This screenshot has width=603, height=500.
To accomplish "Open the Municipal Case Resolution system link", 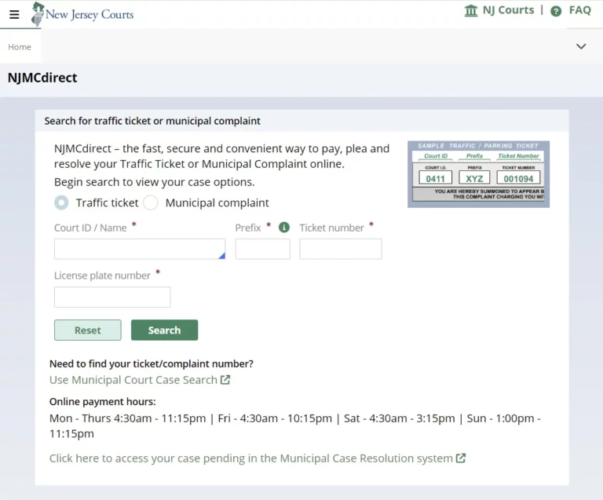I will point(251,458).
